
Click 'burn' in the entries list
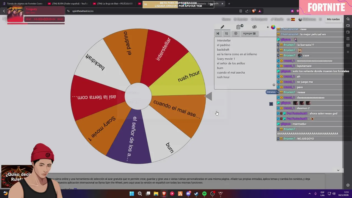[220, 68]
